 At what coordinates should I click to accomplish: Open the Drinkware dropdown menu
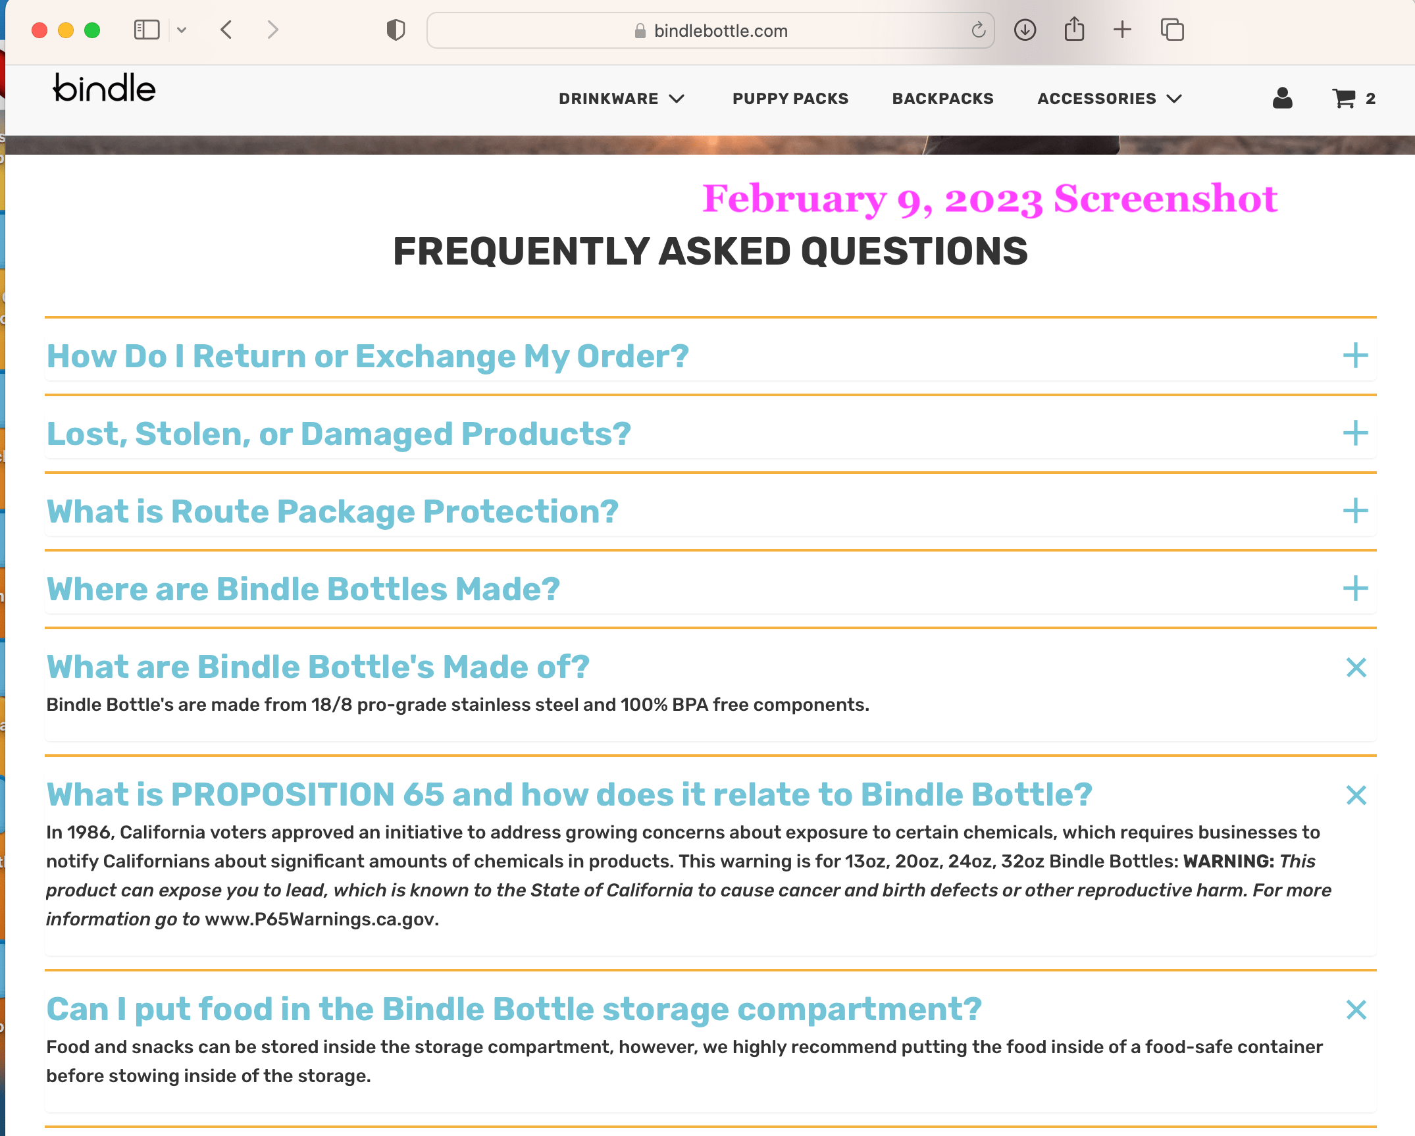point(621,99)
